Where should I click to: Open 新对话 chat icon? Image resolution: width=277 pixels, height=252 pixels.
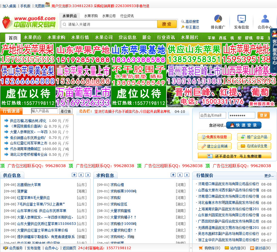coord(252,248)
